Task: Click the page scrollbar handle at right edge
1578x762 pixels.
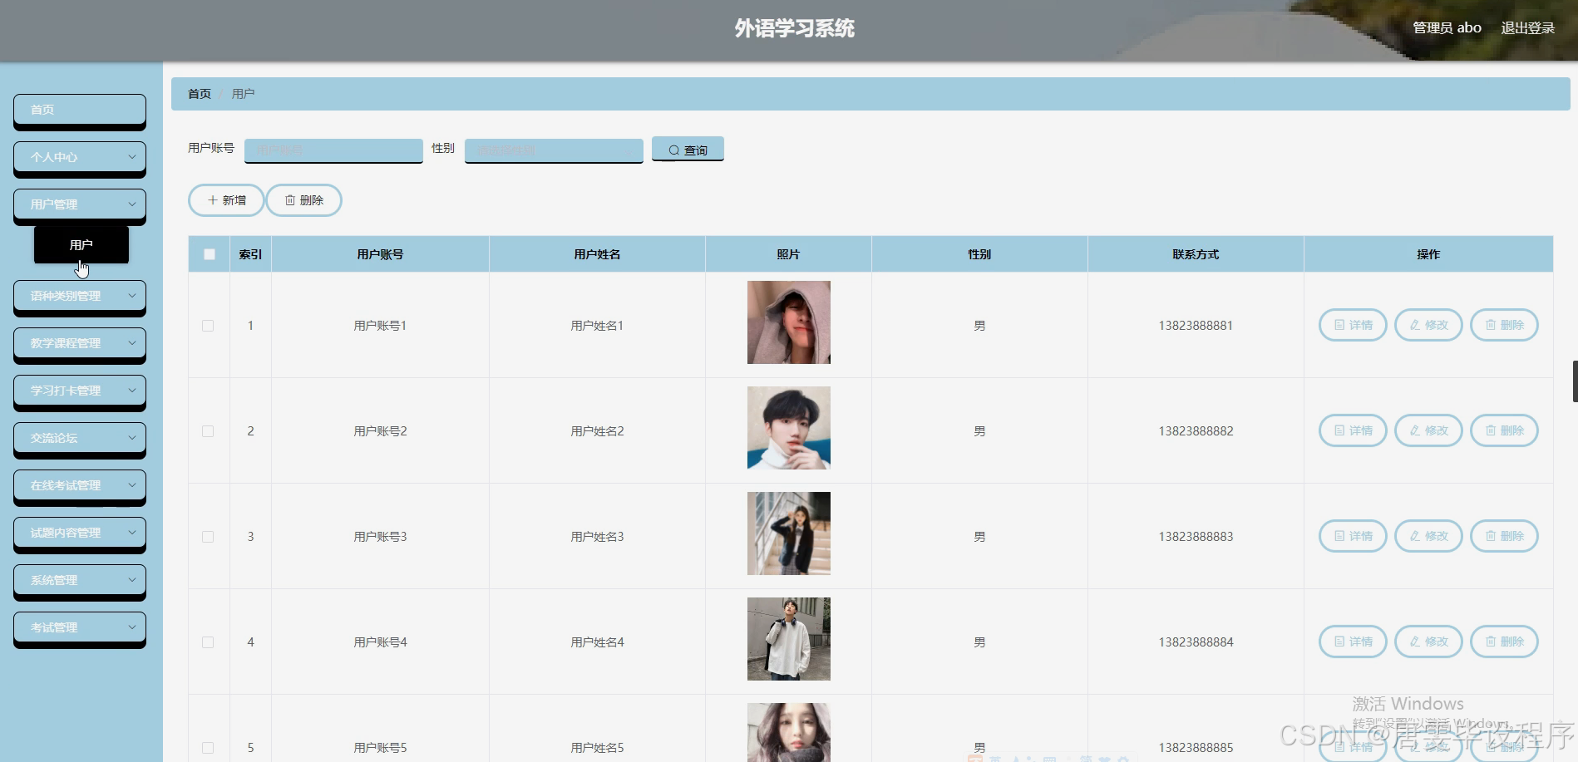Action: click(x=1575, y=381)
